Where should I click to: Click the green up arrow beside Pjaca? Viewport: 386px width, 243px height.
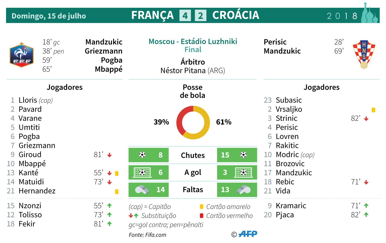pyautogui.click(x=366, y=215)
